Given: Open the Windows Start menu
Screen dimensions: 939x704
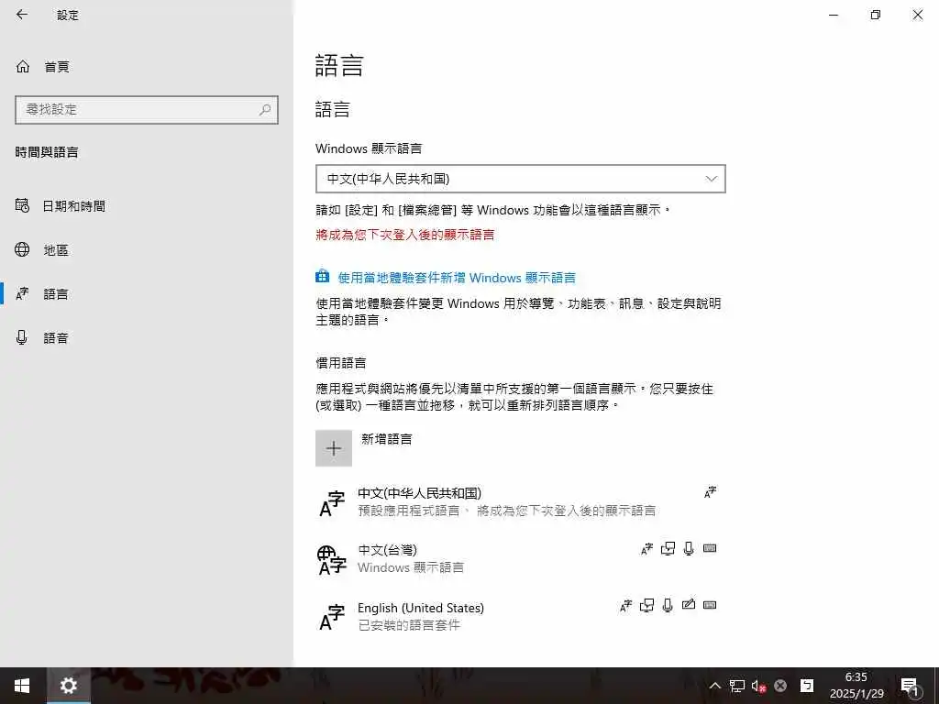Looking at the screenshot, I should coord(22,686).
